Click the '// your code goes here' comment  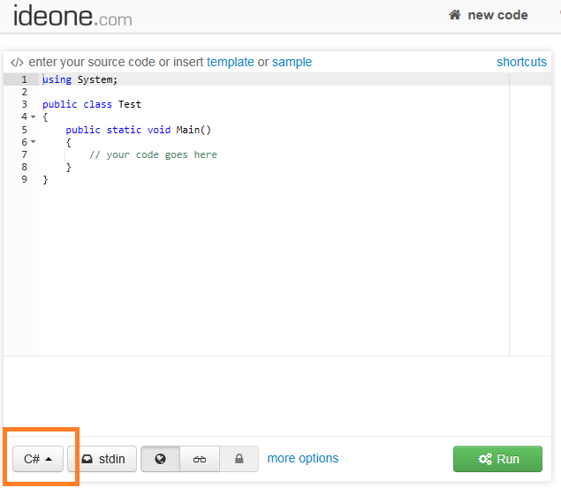click(153, 154)
